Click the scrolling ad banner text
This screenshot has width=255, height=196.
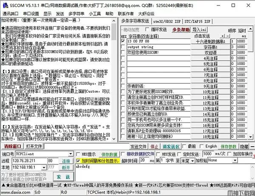127,185
